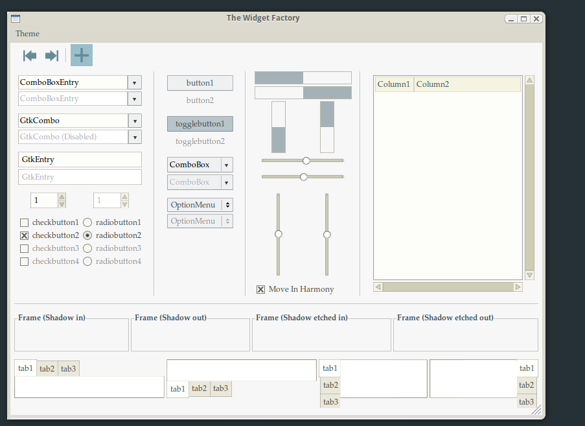Click spin button up arrow of enabled spinner
The image size is (585, 426).
(62, 196)
